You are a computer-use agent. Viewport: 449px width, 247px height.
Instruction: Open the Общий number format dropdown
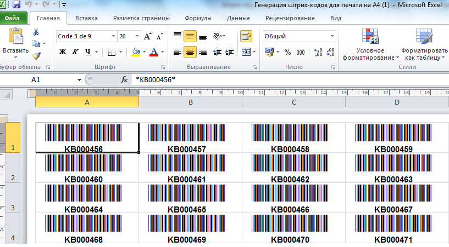[x=332, y=36]
